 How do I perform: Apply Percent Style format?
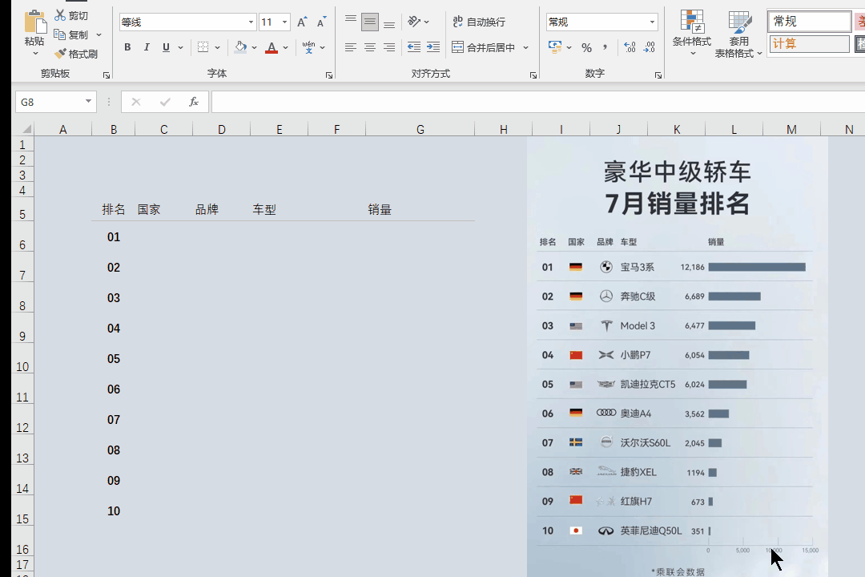(x=586, y=47)
